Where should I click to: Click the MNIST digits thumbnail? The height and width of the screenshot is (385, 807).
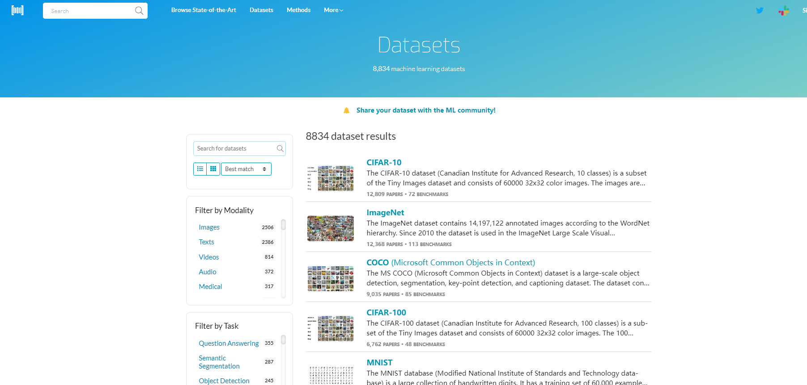click(331, 375)
